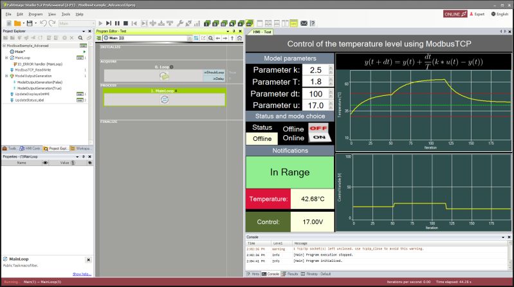The image size is (514, 287).
Task: Collapse the MainLoop tree node
Action: click(6, 58)
